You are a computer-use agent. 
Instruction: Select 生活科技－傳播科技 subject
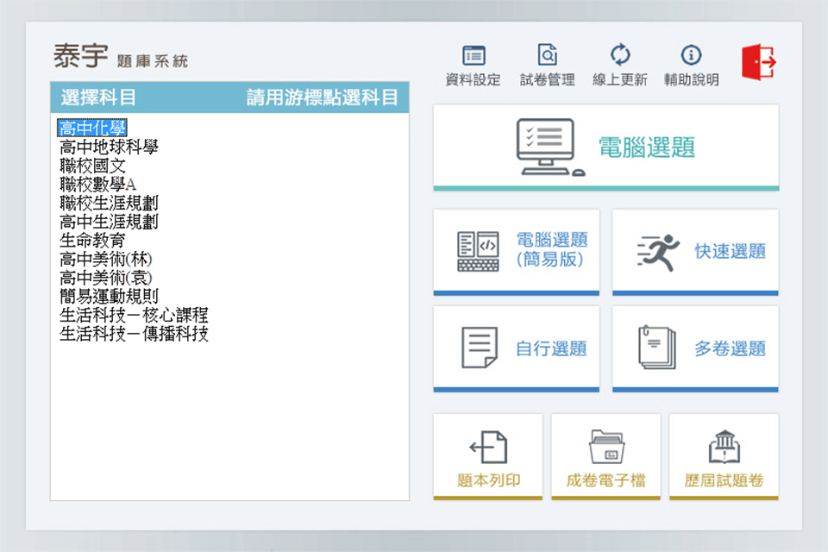[x=134, y=334]
